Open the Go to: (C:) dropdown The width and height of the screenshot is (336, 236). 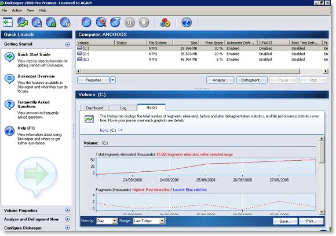pyautogui.click(x=121, y=130)
